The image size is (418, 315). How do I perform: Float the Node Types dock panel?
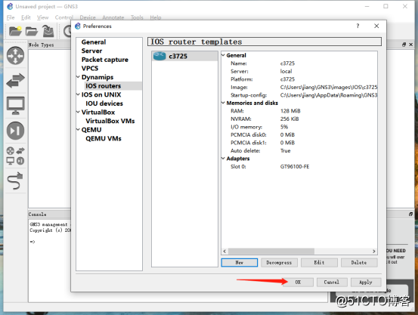tap(404, 45)
